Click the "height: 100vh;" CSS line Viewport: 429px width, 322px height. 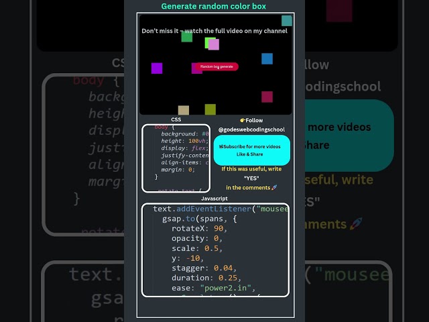tap(185, 141)
